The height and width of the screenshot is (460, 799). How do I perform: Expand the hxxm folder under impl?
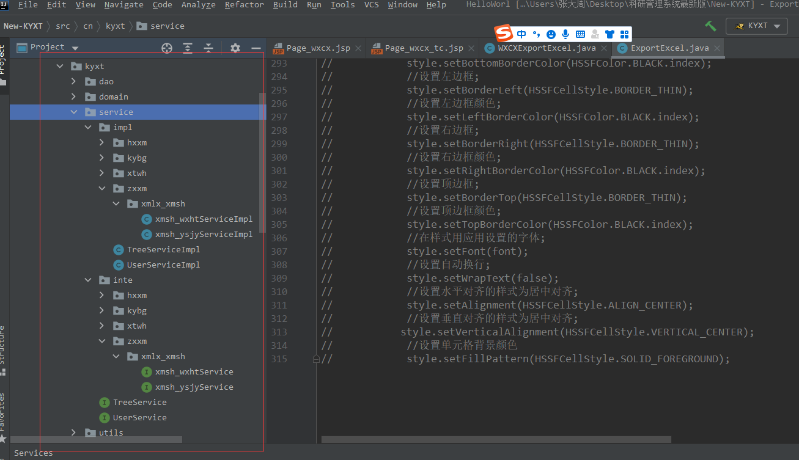[x=102, y=142]
